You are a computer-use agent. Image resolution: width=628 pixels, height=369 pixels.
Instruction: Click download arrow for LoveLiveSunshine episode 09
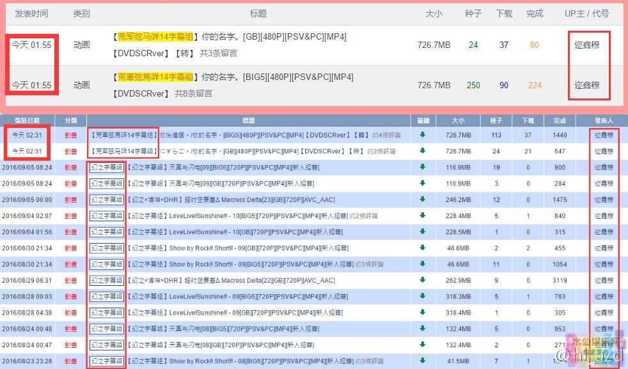(x=423, y=296)
